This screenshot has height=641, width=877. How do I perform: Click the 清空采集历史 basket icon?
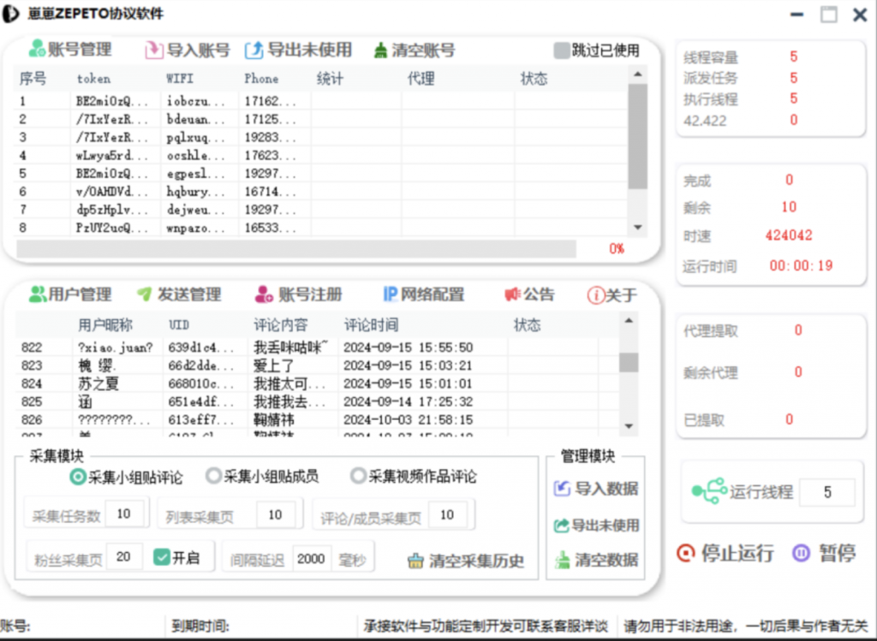(x=415, y=561)
